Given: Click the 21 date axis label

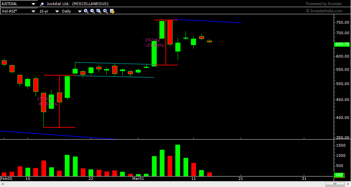Looking at the screenshot, I should click(x=241, y=179).
